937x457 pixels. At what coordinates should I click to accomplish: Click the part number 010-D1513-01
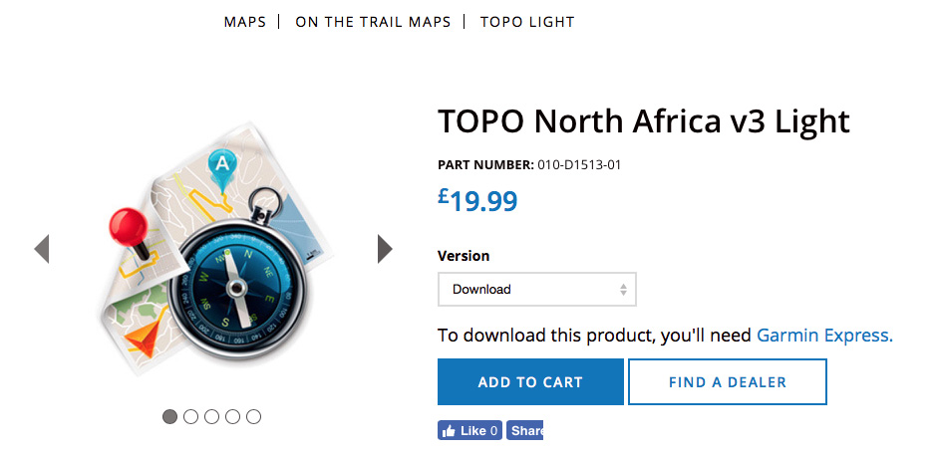pos(579,164)
